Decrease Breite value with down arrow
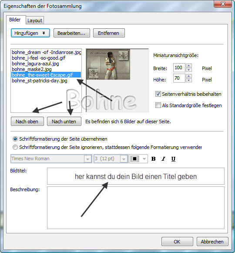This screenshot has width=235, height=253. click(189, 70)
